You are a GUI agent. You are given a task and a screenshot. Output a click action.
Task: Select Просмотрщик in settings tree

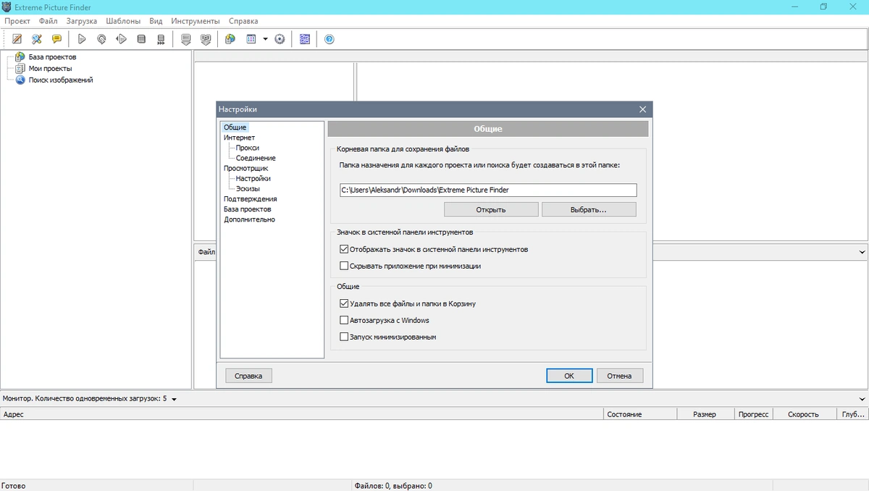click(x=245, y=168)
